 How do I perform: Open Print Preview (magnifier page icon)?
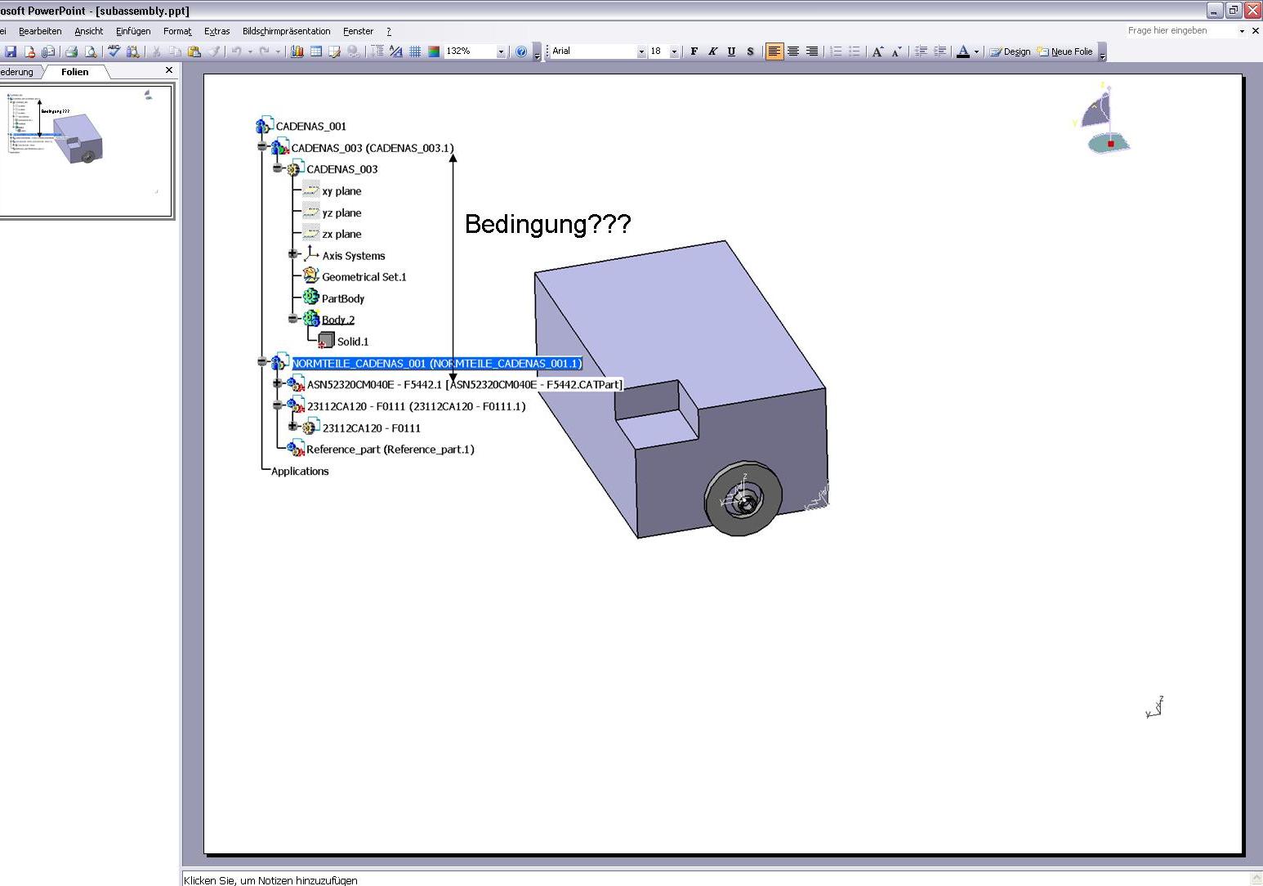coord(91,51)
